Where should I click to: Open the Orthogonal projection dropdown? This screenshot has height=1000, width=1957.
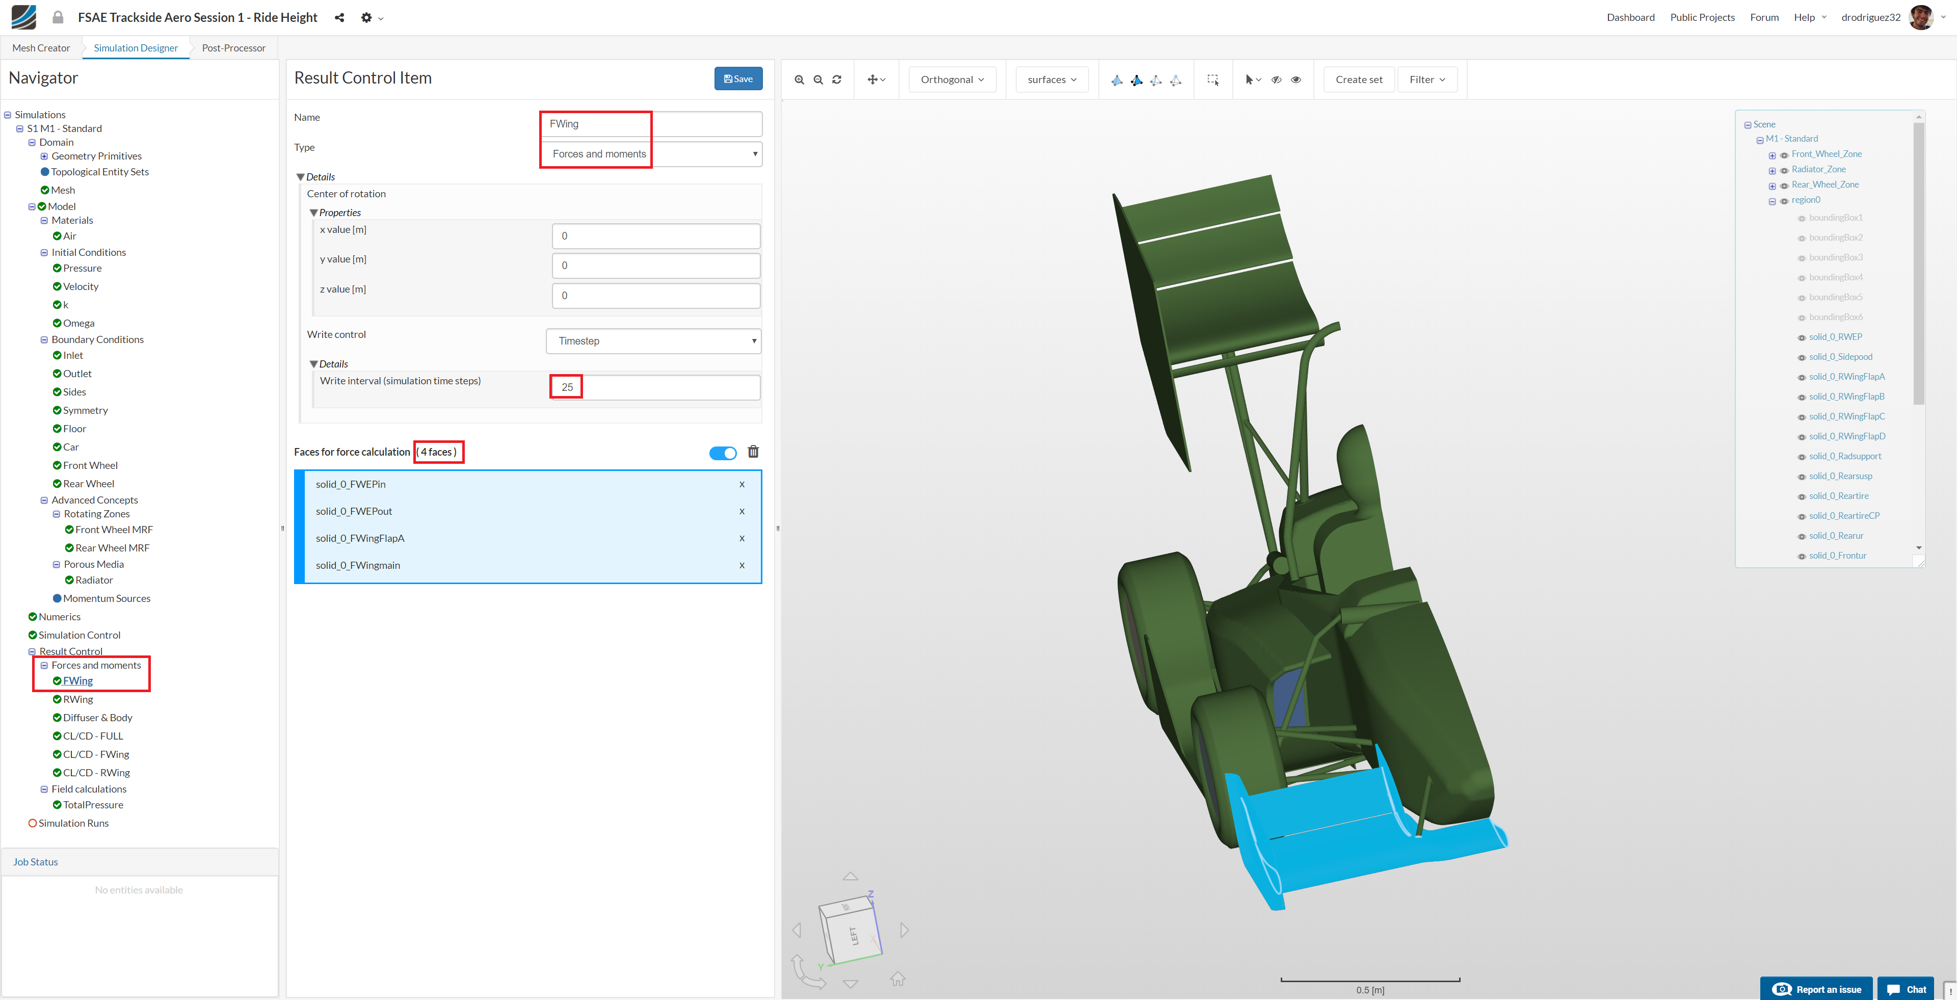[x=952, y=80]
